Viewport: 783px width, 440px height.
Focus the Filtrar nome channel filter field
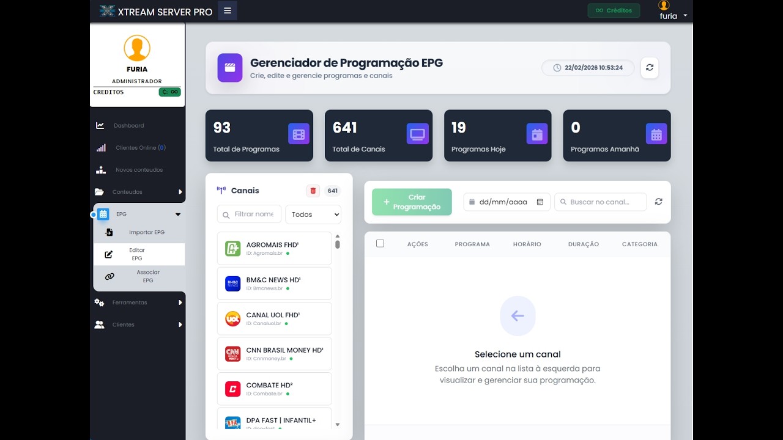pyautogui.click(x=250, y=215)
